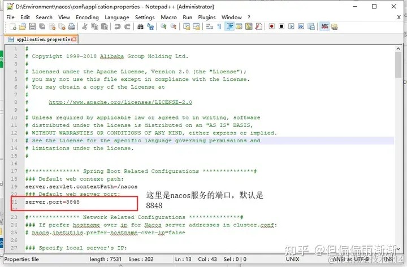Open the File menu
The height and width of the screenshot is (267, 407).
point(10,17)
